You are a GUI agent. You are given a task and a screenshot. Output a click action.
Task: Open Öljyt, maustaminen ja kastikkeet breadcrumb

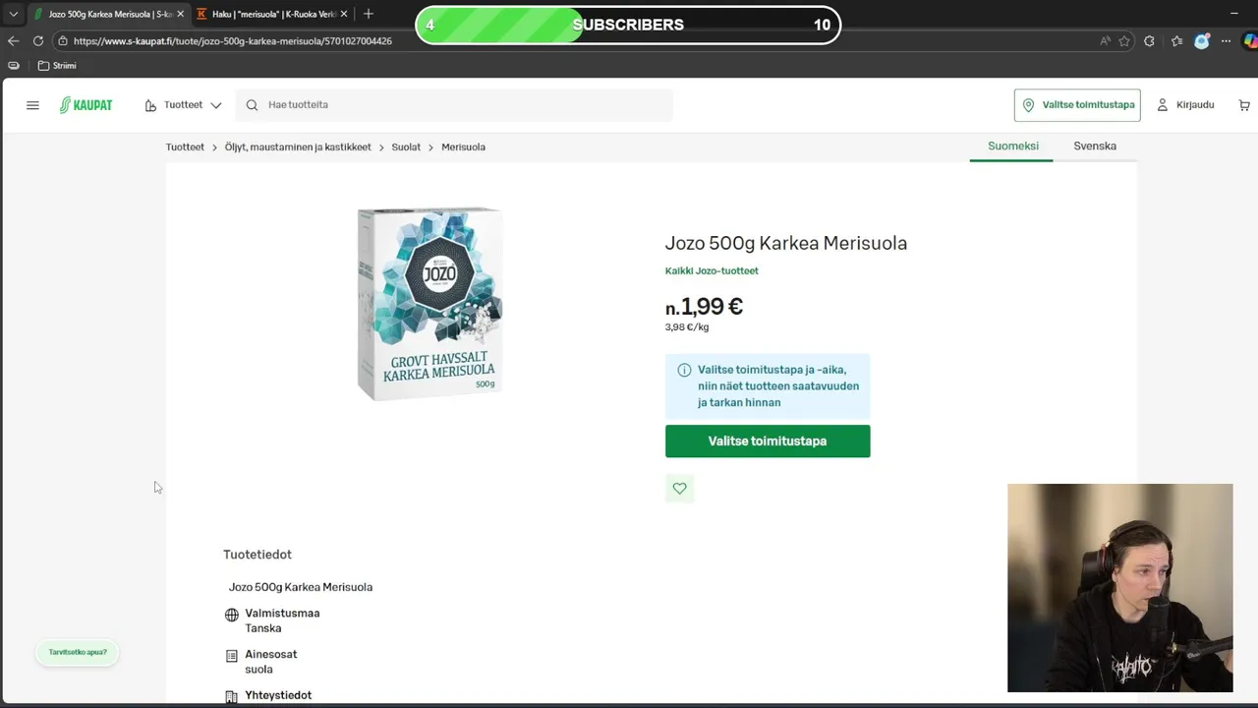tap(298, 147)
